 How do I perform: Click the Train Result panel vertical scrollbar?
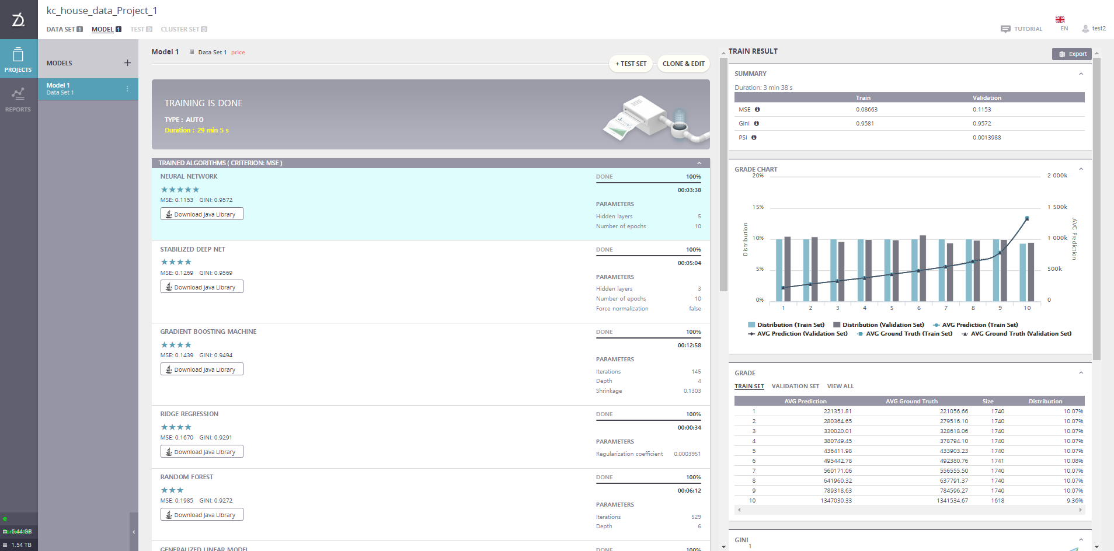pyautogui.click(x=1096, y=209)
